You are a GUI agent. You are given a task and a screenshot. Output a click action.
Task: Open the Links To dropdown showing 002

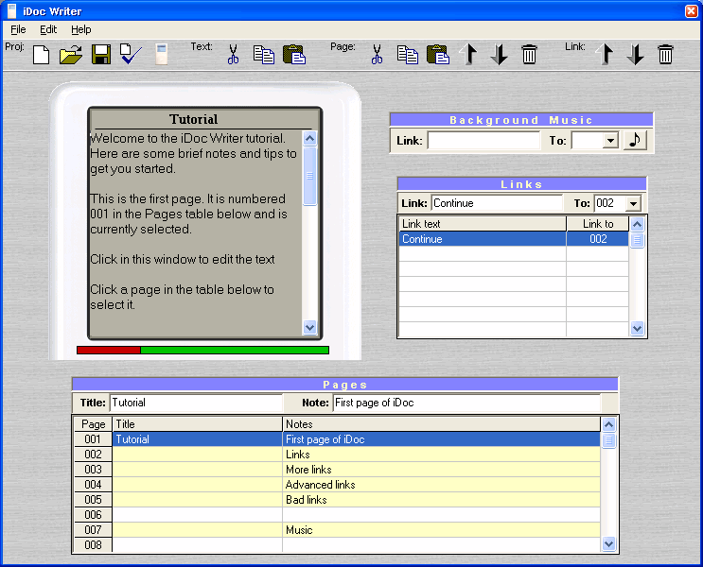coord(632,203)
